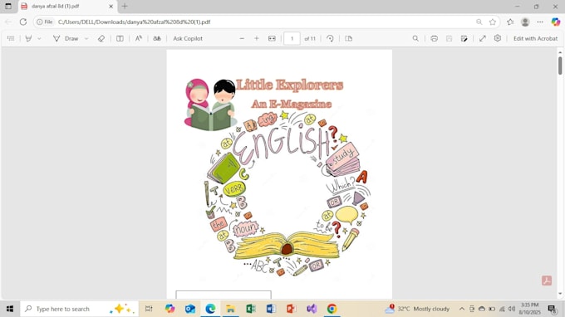Print the PDF document
Viewport: 565px width, 317px height.
[435, 38]
